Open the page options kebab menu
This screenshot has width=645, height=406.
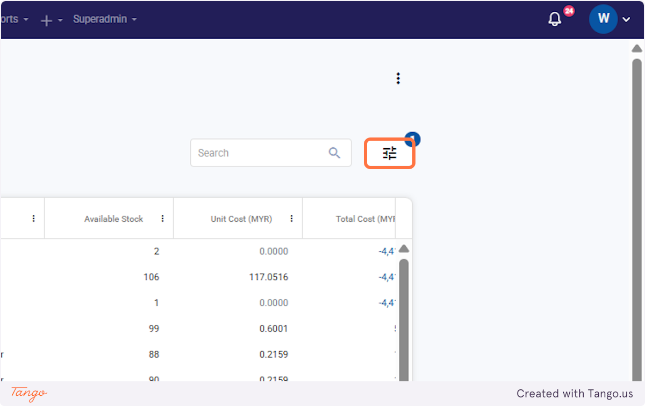tap(398, 78)
